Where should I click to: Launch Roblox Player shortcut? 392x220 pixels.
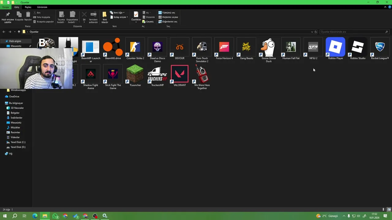pos(335,49)
